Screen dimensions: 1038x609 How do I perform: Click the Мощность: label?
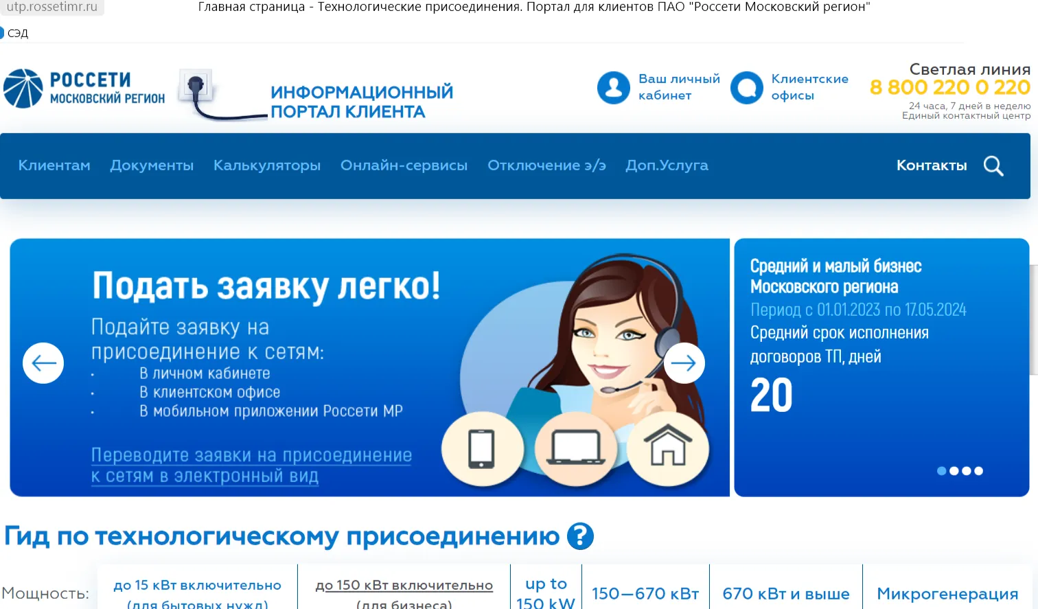(45, 594)
